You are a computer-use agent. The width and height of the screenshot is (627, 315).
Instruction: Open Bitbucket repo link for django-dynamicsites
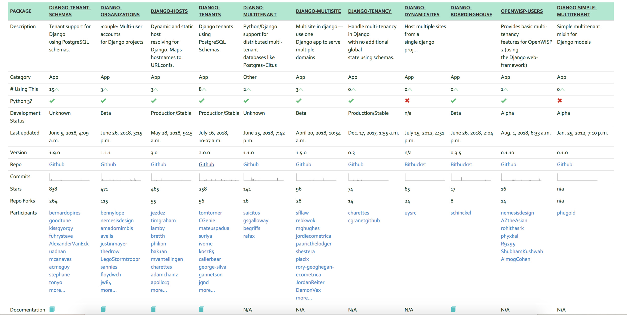tap(415, 164)
